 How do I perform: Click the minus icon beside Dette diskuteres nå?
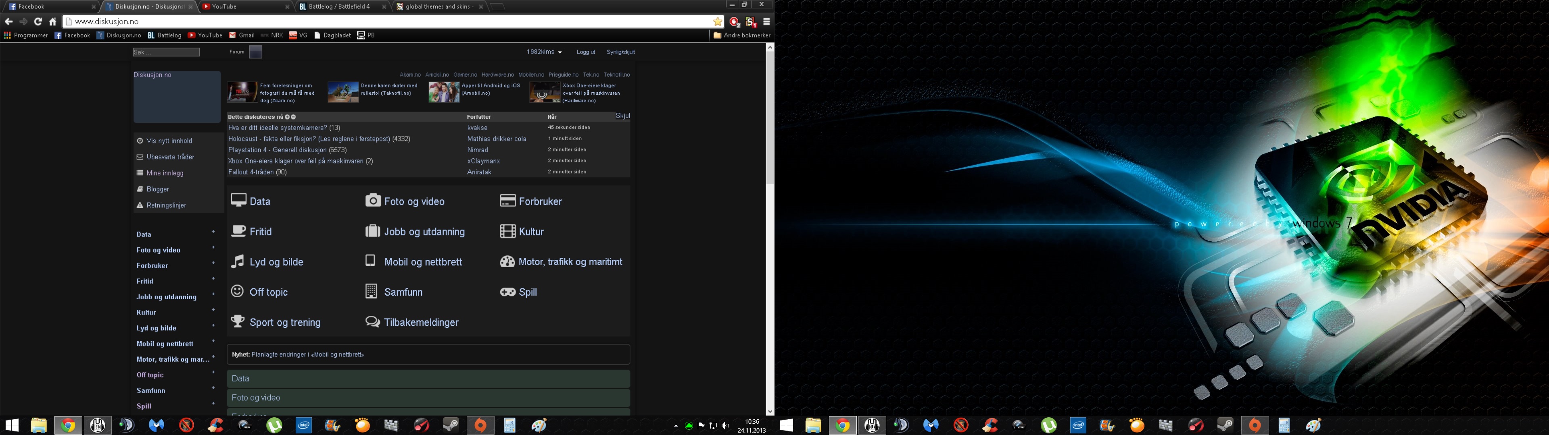(293, 117)
